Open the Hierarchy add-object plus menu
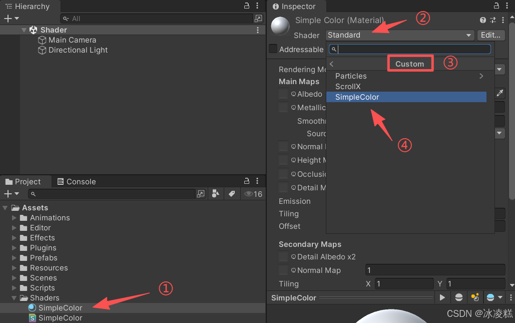515x323 pixels. pyautogui.click(x=11, y=19)
